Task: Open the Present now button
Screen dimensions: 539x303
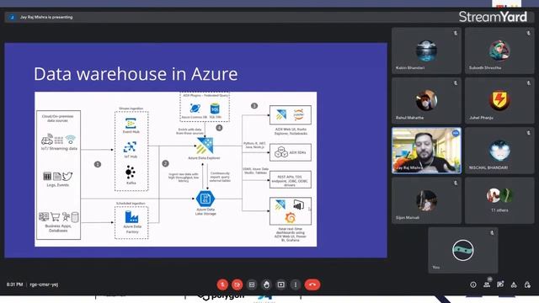Action: pos(280,284)
